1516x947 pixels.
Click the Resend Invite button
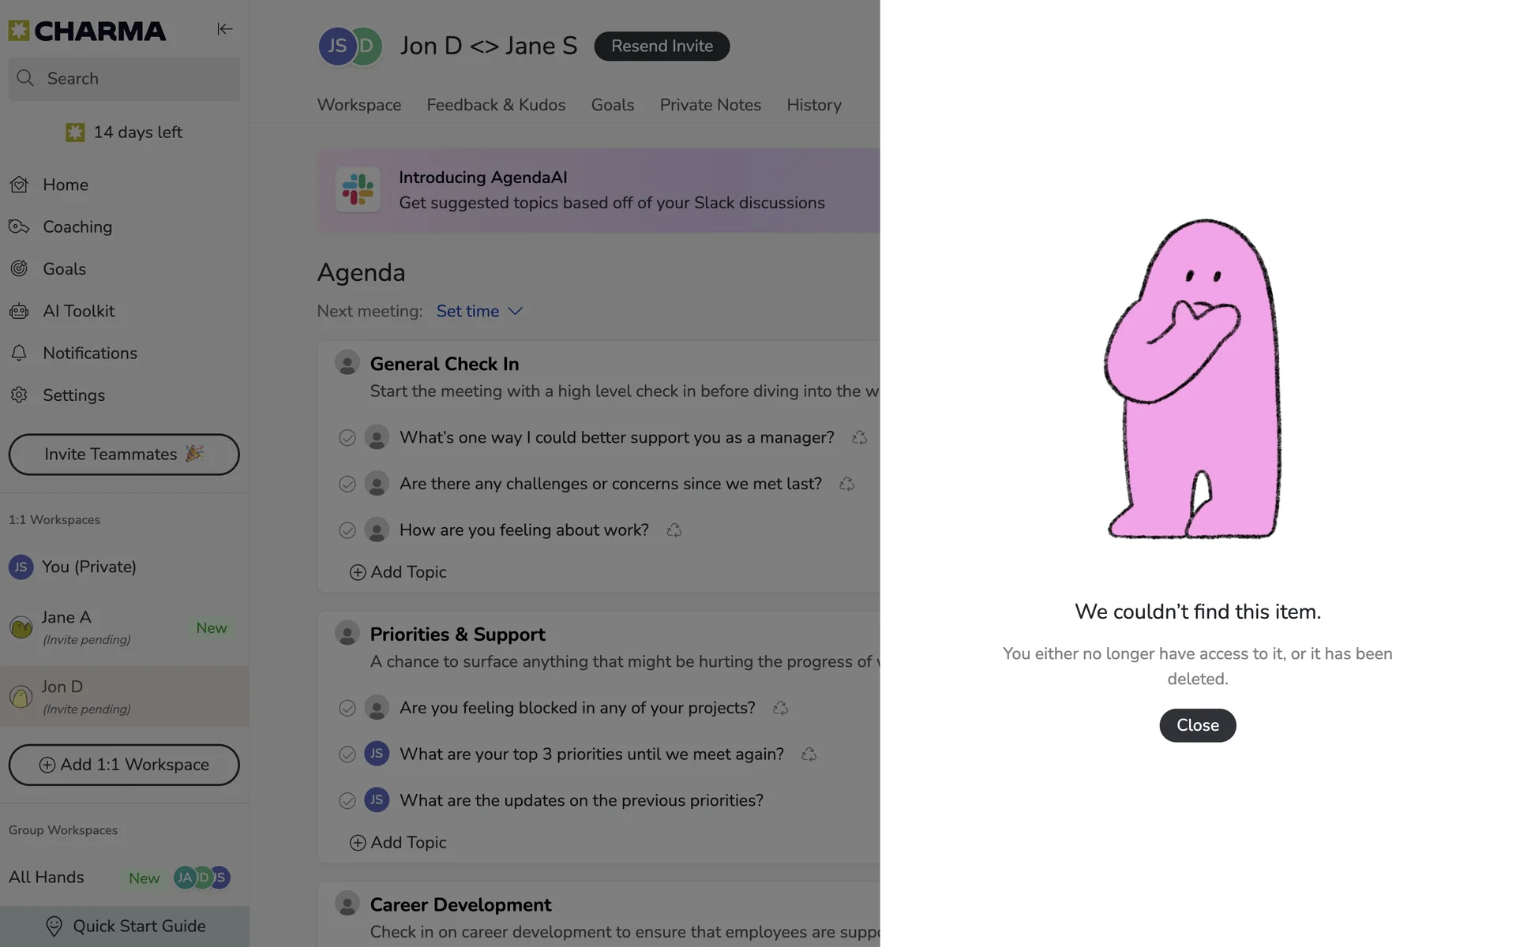click(662, 46)
